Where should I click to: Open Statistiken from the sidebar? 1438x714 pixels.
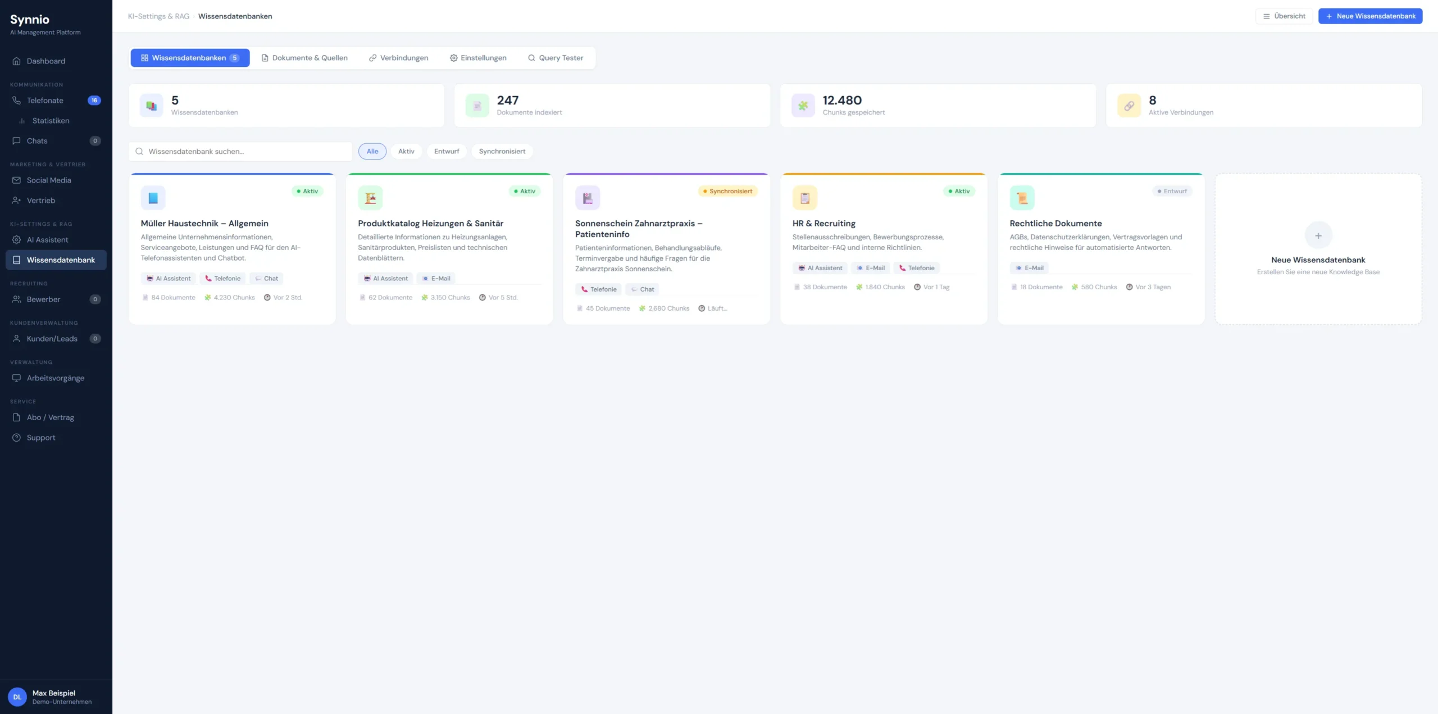coord(51,121)
